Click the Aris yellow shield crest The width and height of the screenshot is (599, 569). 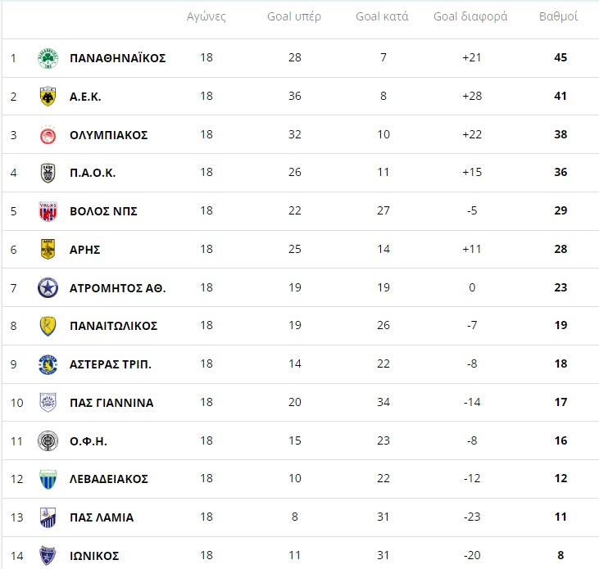tap(48, 249)
